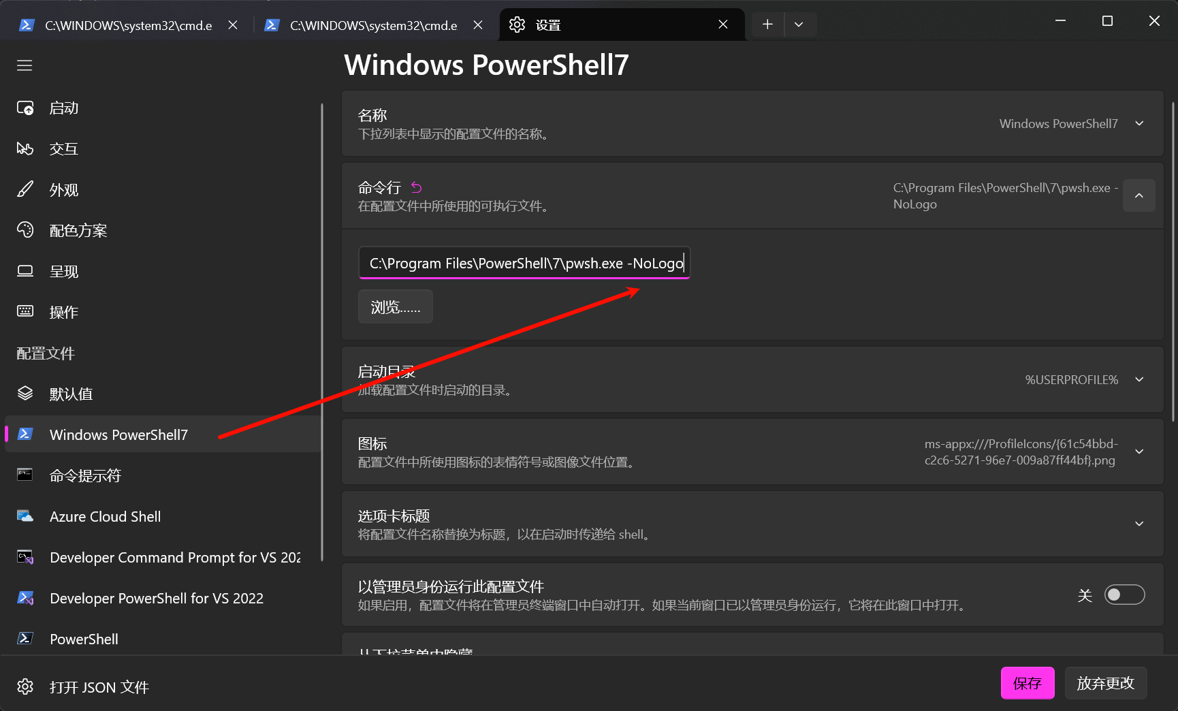This screenshot has width=1178, height=711.
Task: Click the 呈现 monitor icon
Action: click(25, 271)
